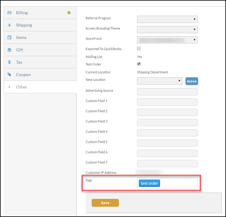Click the Tax dollar sign icon

pyautogui.click(x=9, y=62)
